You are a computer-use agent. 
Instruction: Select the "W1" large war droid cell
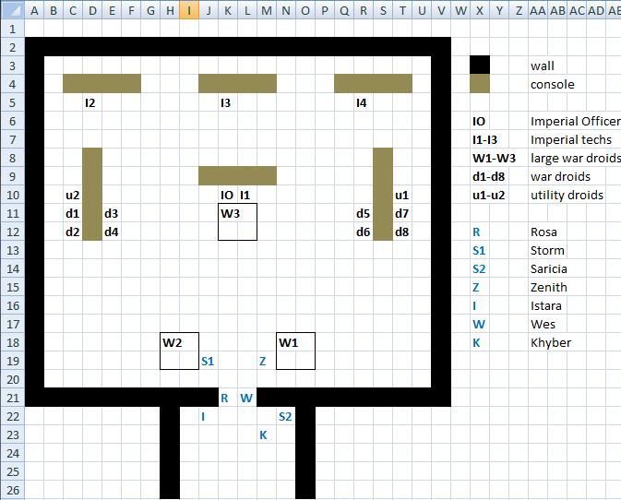coord(296,351)
